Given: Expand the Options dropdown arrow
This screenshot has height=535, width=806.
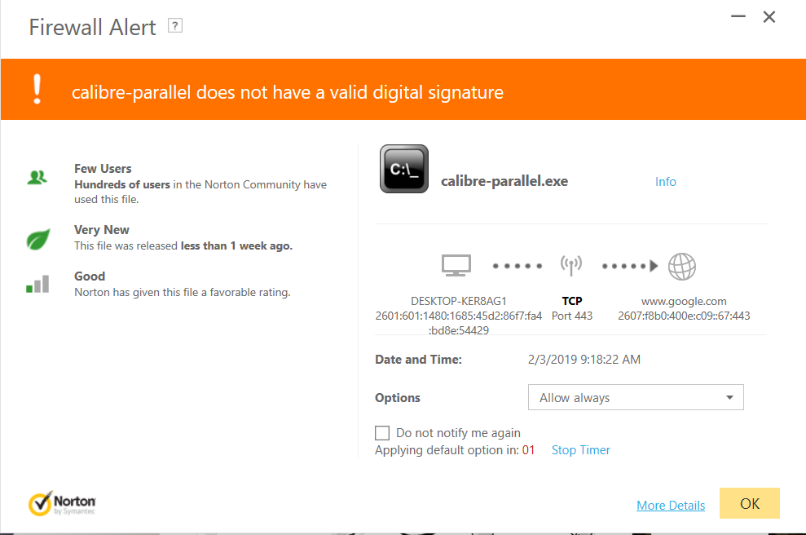Looking at the screenshot, I should coord(729,398).
